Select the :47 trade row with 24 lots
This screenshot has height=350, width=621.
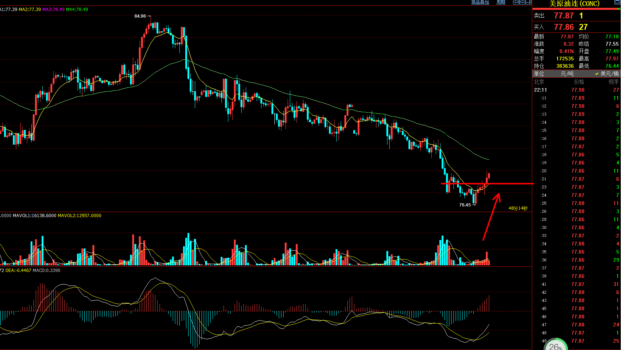pos(576,325)
